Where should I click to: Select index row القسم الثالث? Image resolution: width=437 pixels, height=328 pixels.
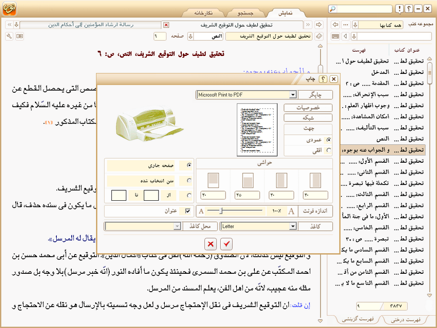click(383, 195)
